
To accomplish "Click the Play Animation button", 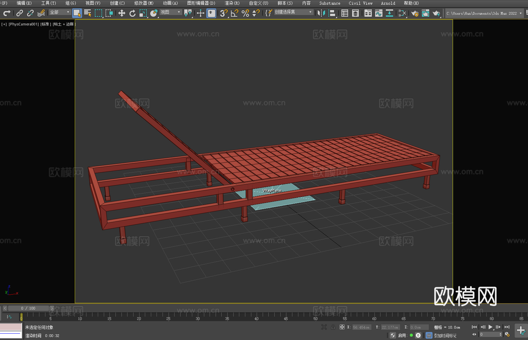I will click(x=490, y=327).
